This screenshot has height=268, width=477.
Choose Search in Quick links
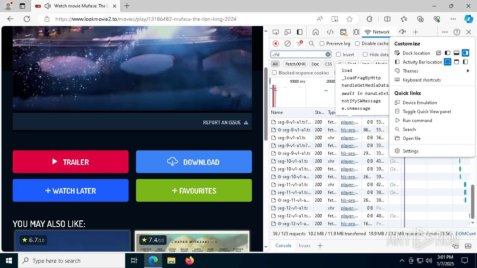pyautogui.click(x=432, y=129)
